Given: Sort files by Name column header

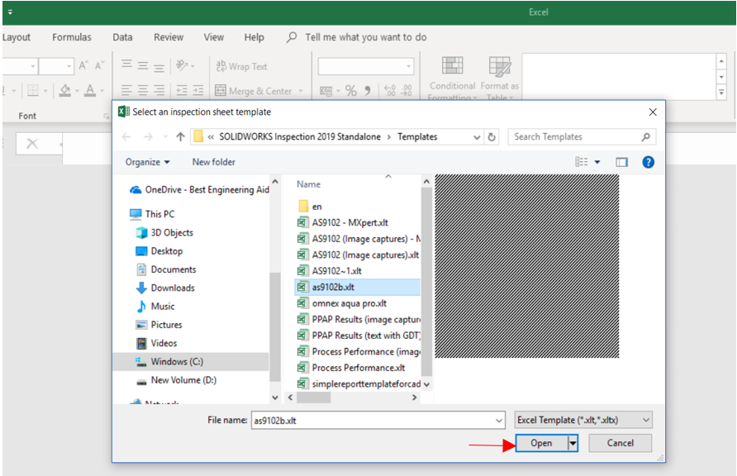Looking at the screenshot, I should [x=308, y=184].
